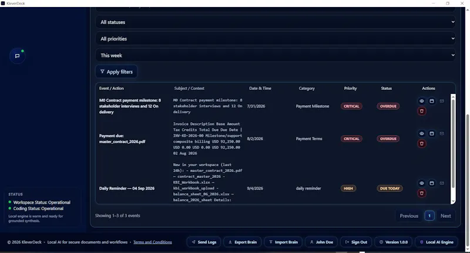Click the mail icon for M0 Contract milestone row
The image size is (470, 253).
coord(442,101)
